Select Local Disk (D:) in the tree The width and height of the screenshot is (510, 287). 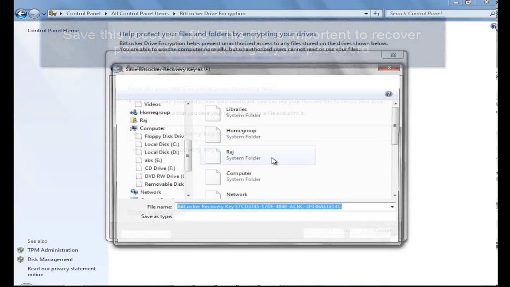click(162, 152)
